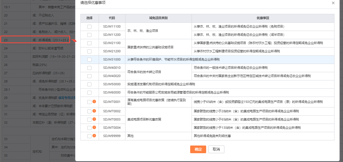Click the 优惠事项 column header

tap(263, 18)
